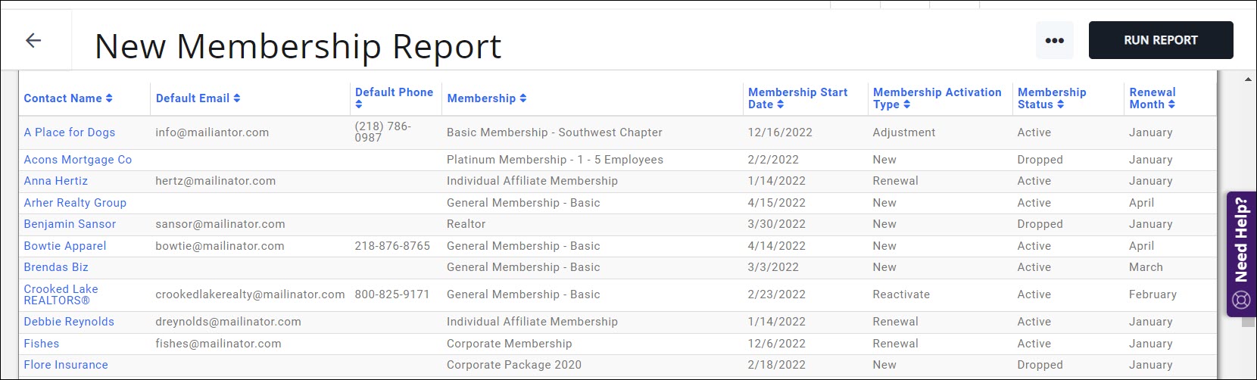Click sort arrows beside Membership Start Date

(x=781, y=104)
